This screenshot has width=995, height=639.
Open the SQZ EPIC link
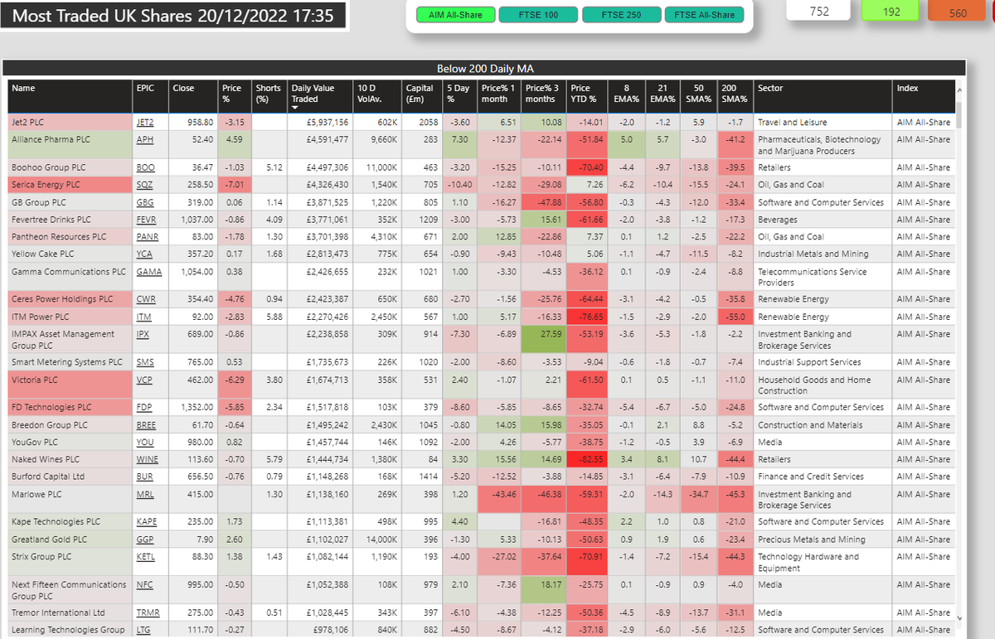(144, 185)
